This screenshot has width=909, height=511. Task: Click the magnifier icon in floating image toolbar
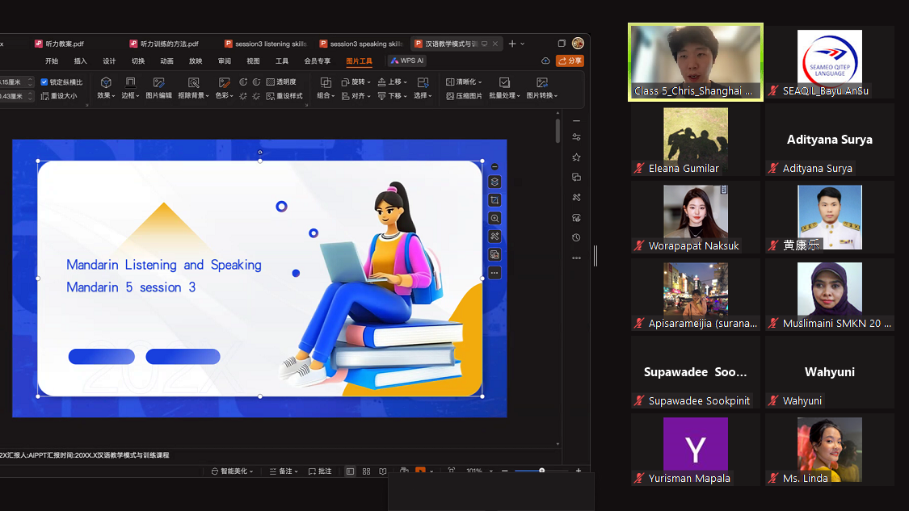point(494,218)
